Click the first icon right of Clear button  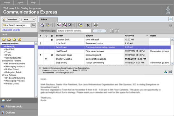coord(112,31)
